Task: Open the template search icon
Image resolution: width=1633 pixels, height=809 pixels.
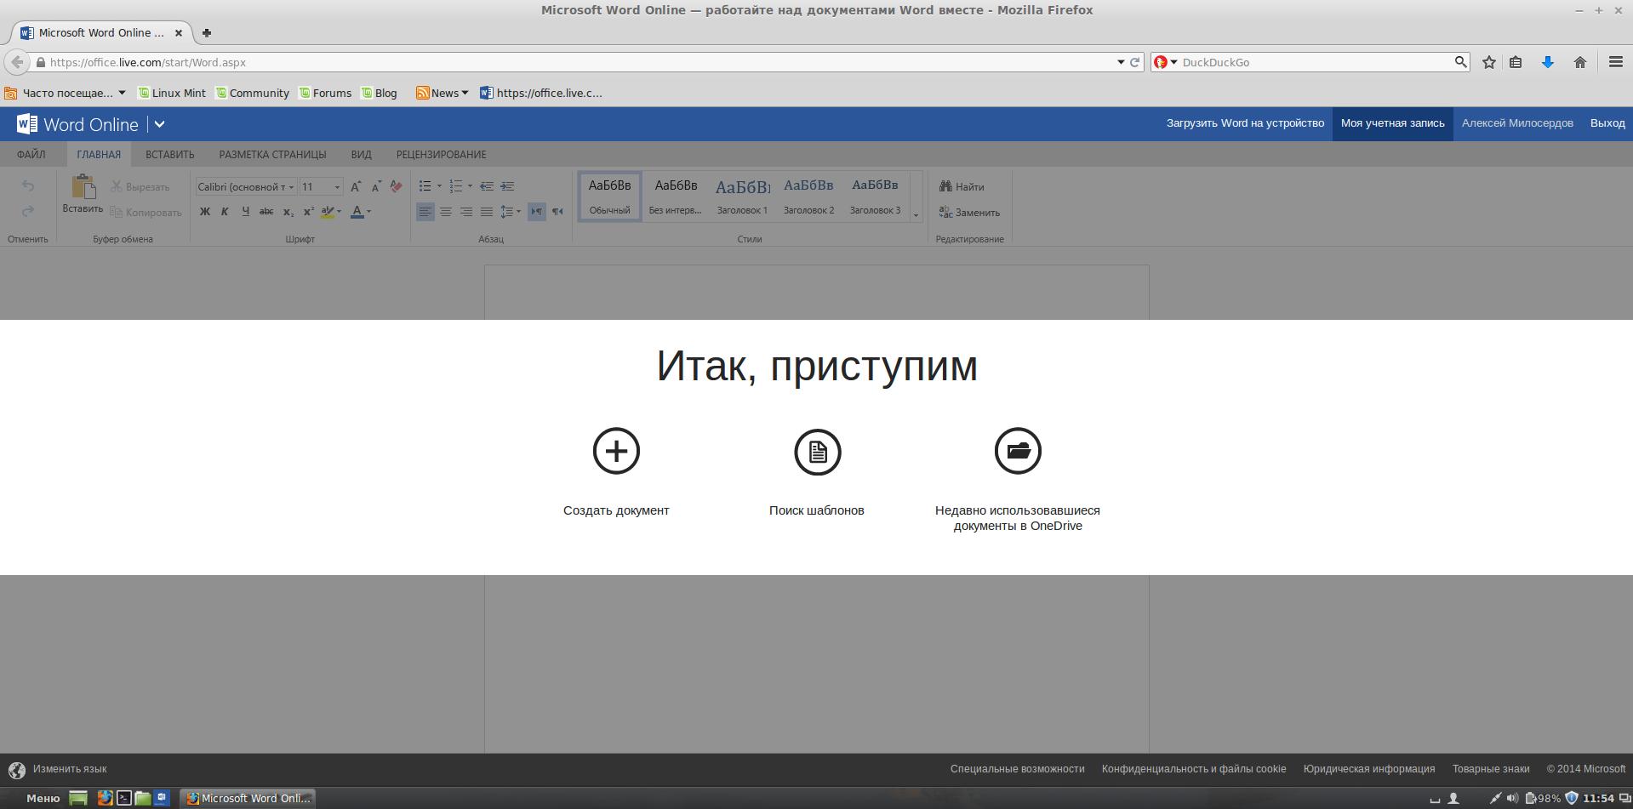Action: [817, 452]
